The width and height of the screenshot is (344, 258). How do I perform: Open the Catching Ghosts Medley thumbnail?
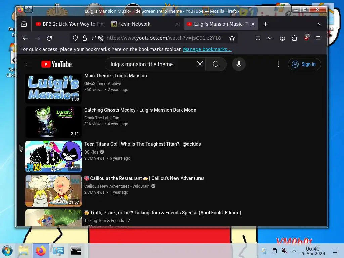tap(53, 122)
